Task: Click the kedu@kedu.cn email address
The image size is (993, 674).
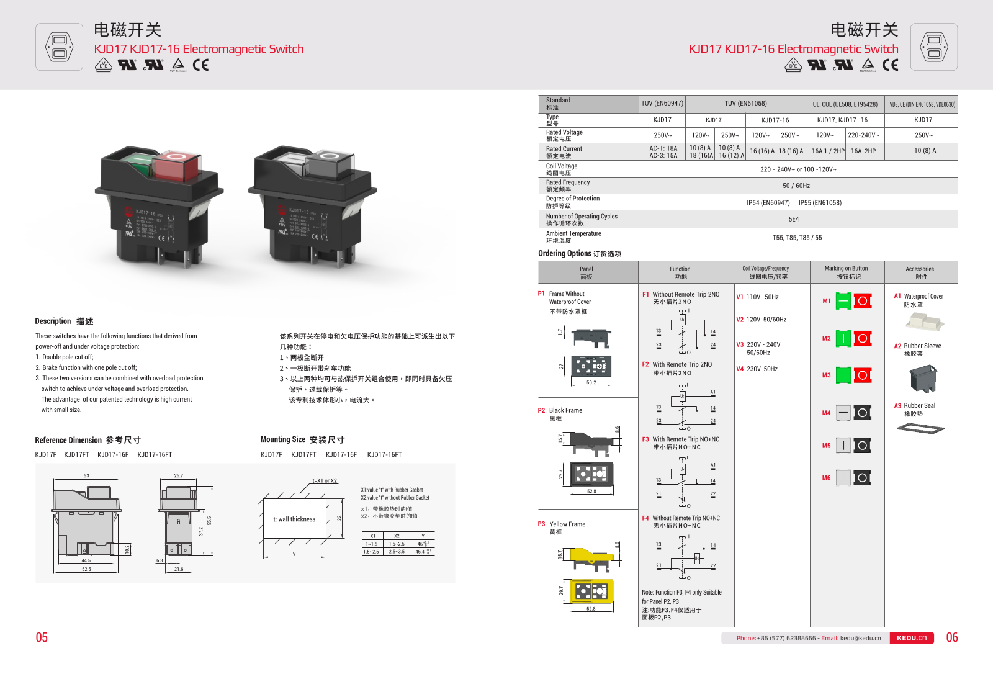Action: click(x=860, y=638)
